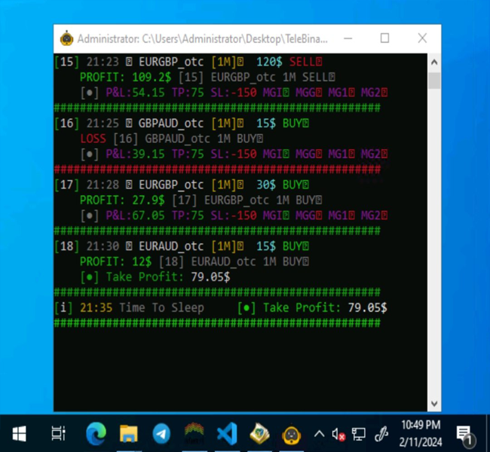
Task: Maximize the Administrator console window
Action: pyautogui.click(x=385, y=38)
